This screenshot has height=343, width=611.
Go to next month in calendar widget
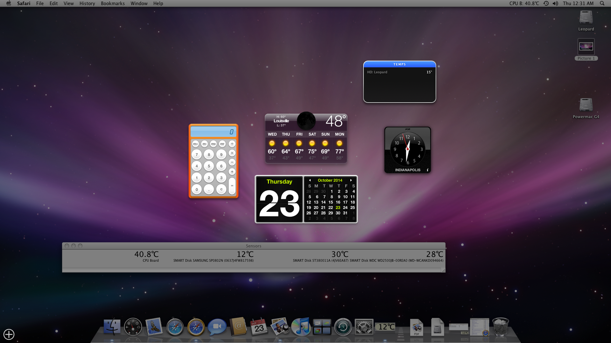351,180
